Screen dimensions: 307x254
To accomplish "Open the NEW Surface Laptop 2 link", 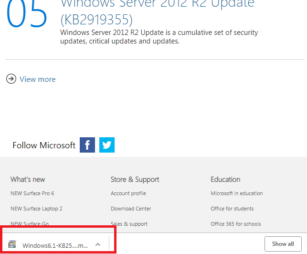I will click(x=36, y=209).
